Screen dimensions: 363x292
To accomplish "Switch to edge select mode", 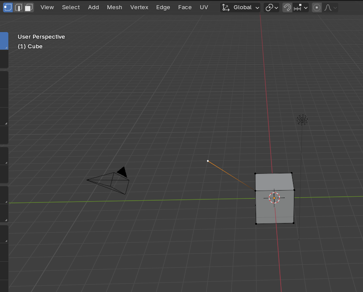I will click(18, 7).
